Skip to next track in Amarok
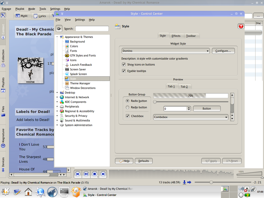The height and width of the screenshot is (198, 264). click(x=103, y=174)
